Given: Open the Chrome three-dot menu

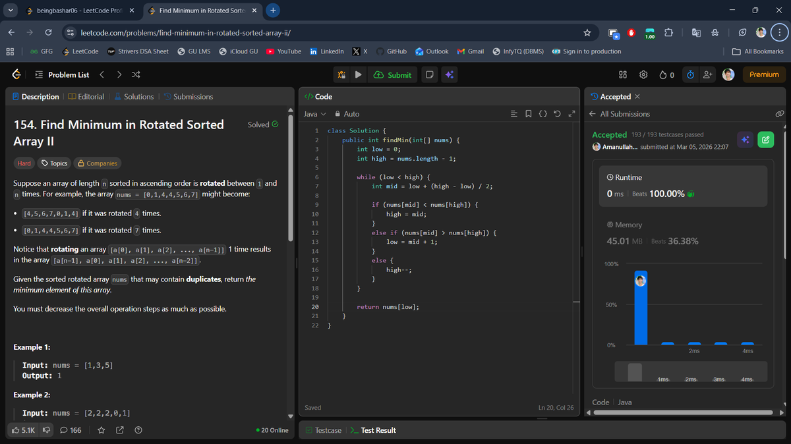Looking at the screenshot, I should 779,32.
